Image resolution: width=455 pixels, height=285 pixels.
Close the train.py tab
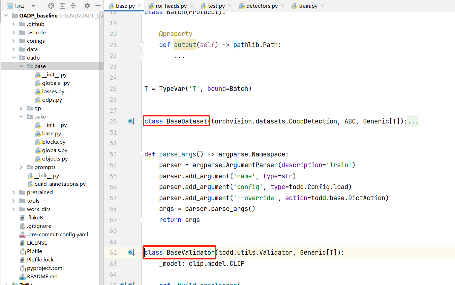pyautogui.click(x=322, y=6)
